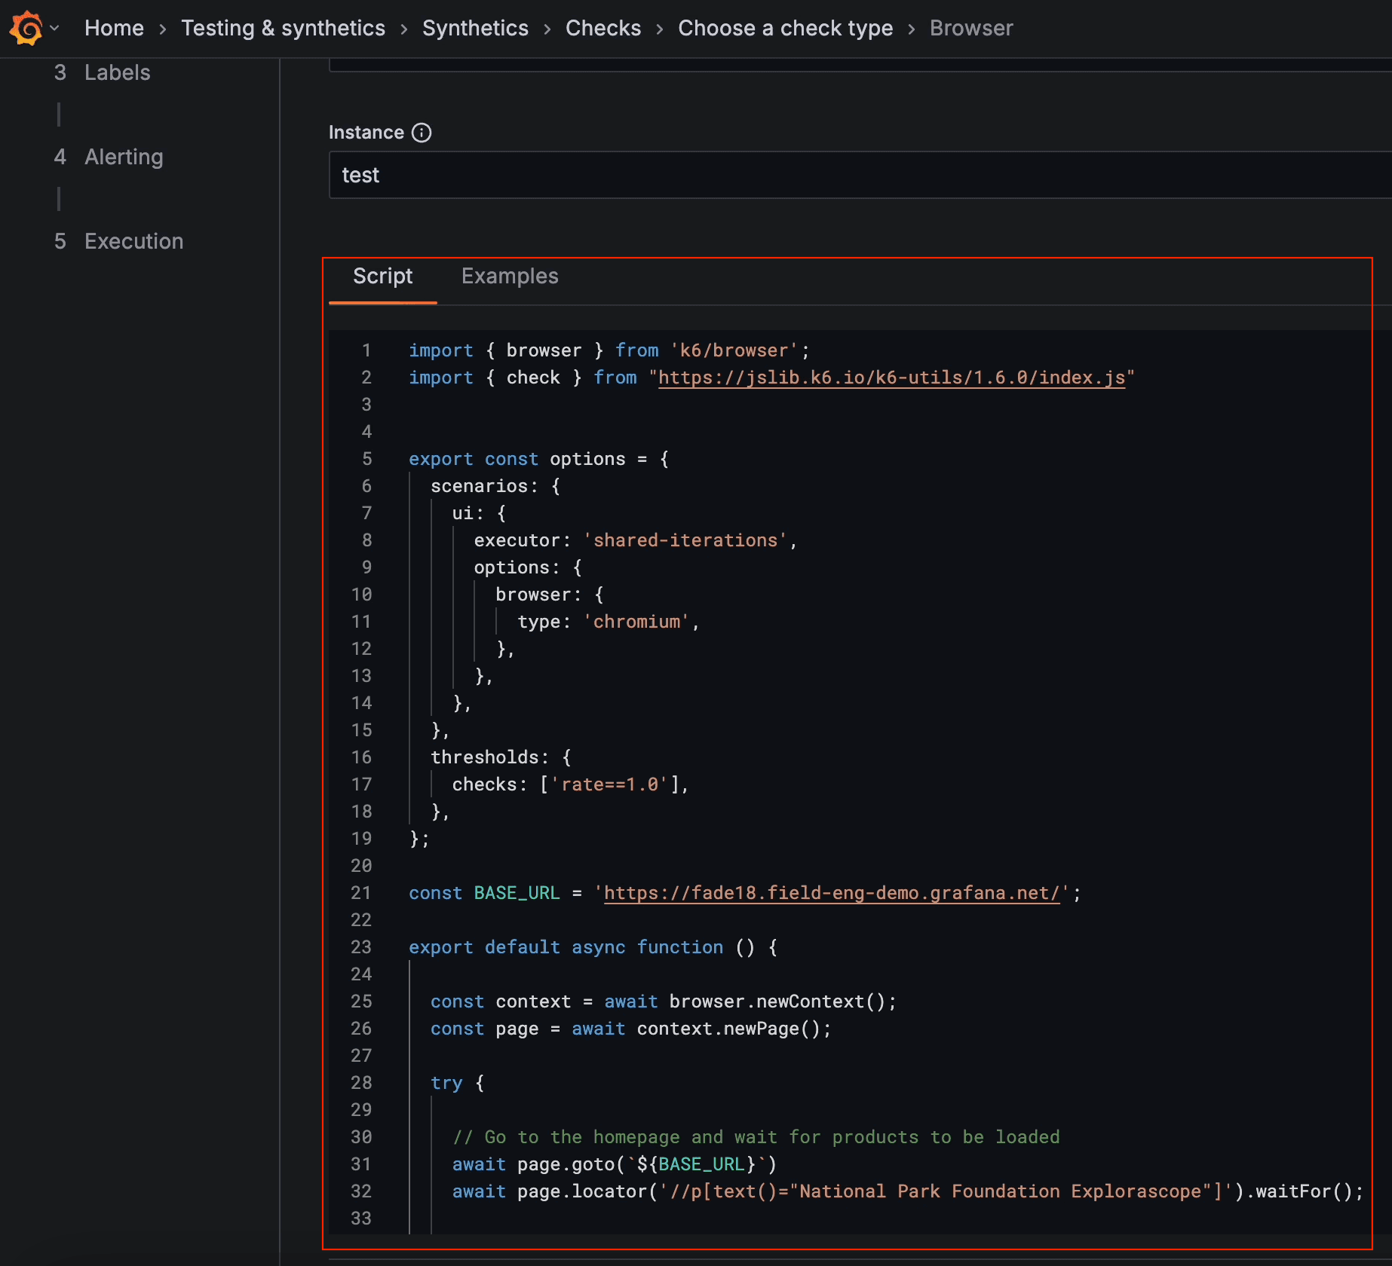Image resolution: width=1392 pixels, height=1266 pixels.
Task: Open the Choose a check type breadcrumb
Action: pyautogui.click(x=785, y=28)
